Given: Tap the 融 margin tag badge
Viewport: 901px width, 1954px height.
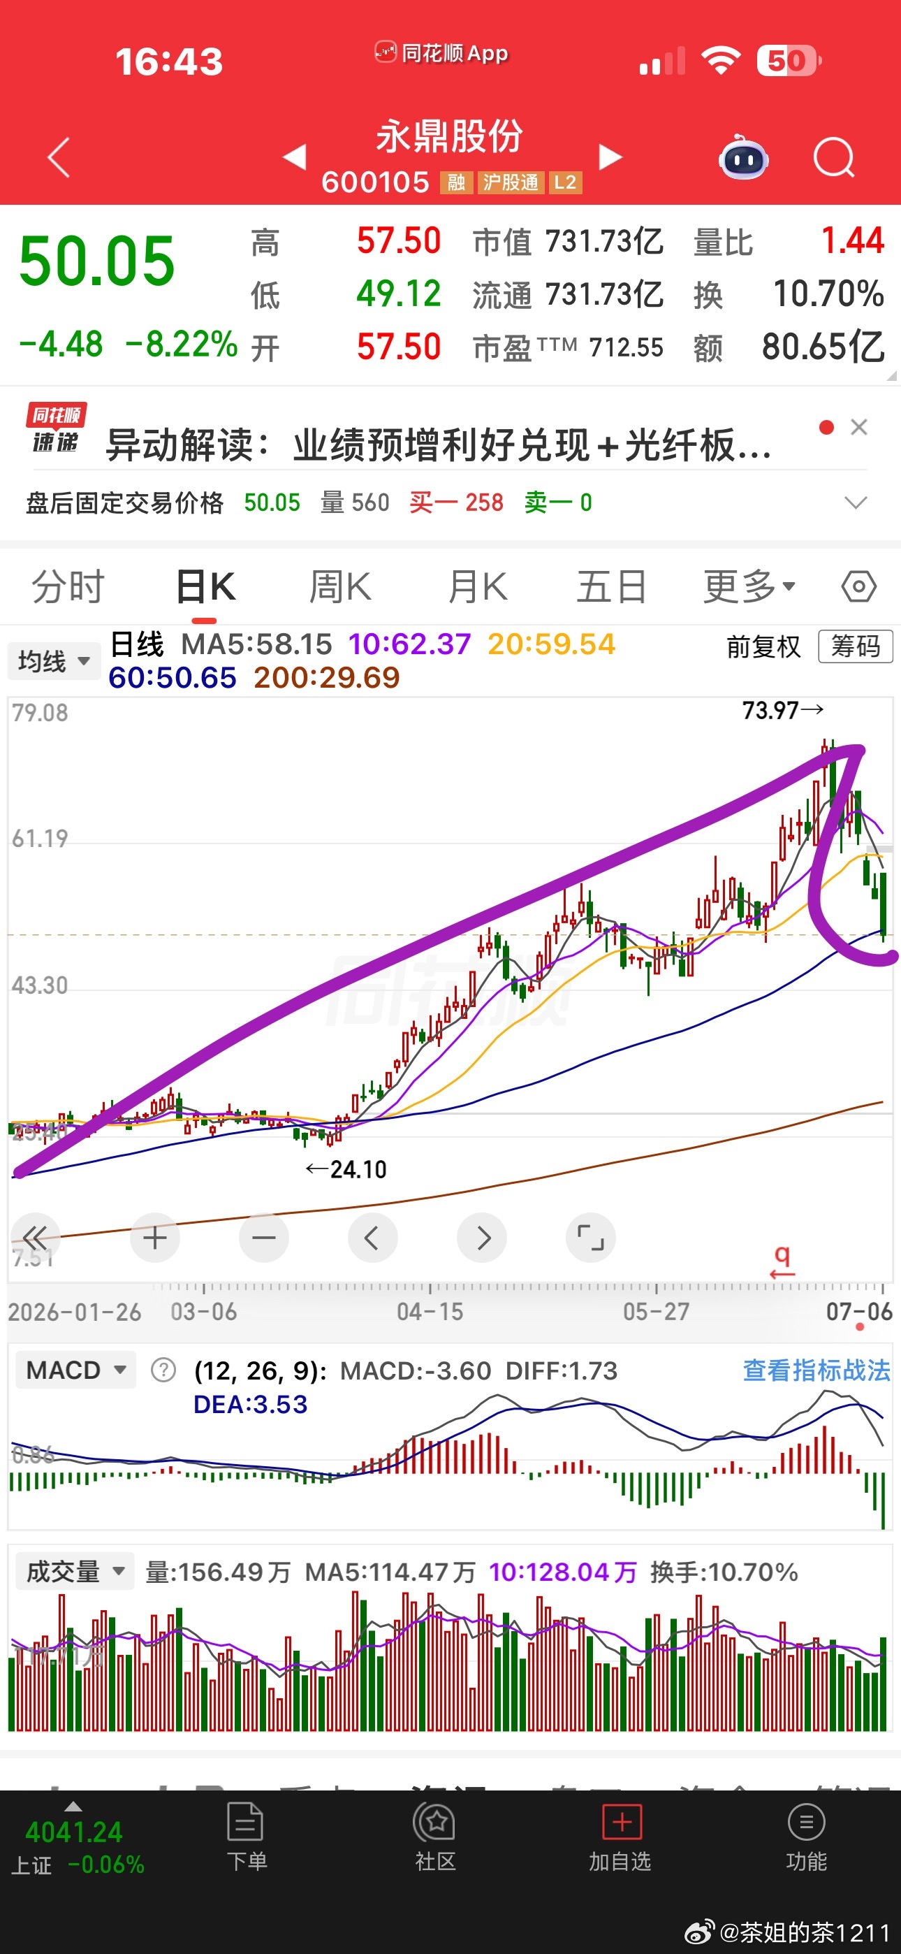Looking at the screenshot, I should coord(456,182).
